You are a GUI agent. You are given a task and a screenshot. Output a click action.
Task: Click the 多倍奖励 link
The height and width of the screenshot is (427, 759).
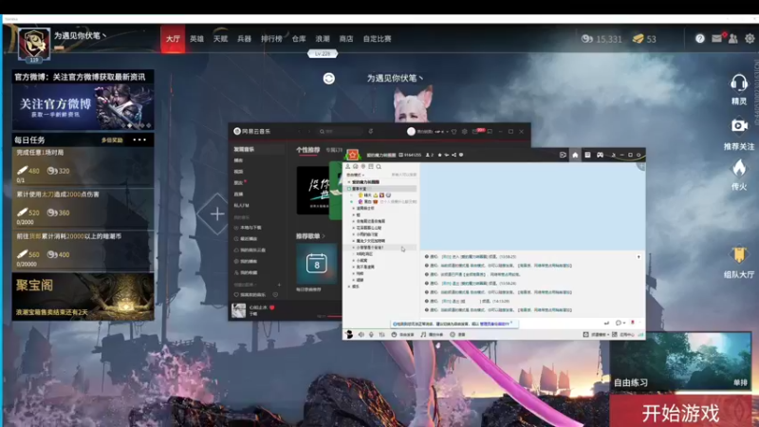(112, 139)
